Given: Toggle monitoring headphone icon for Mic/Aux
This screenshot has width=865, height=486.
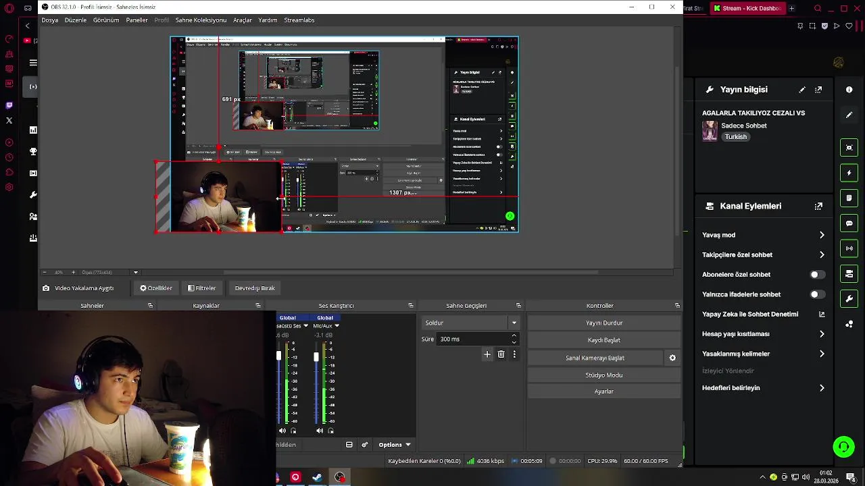Looking at the screenshot, I should coord(331,431).
